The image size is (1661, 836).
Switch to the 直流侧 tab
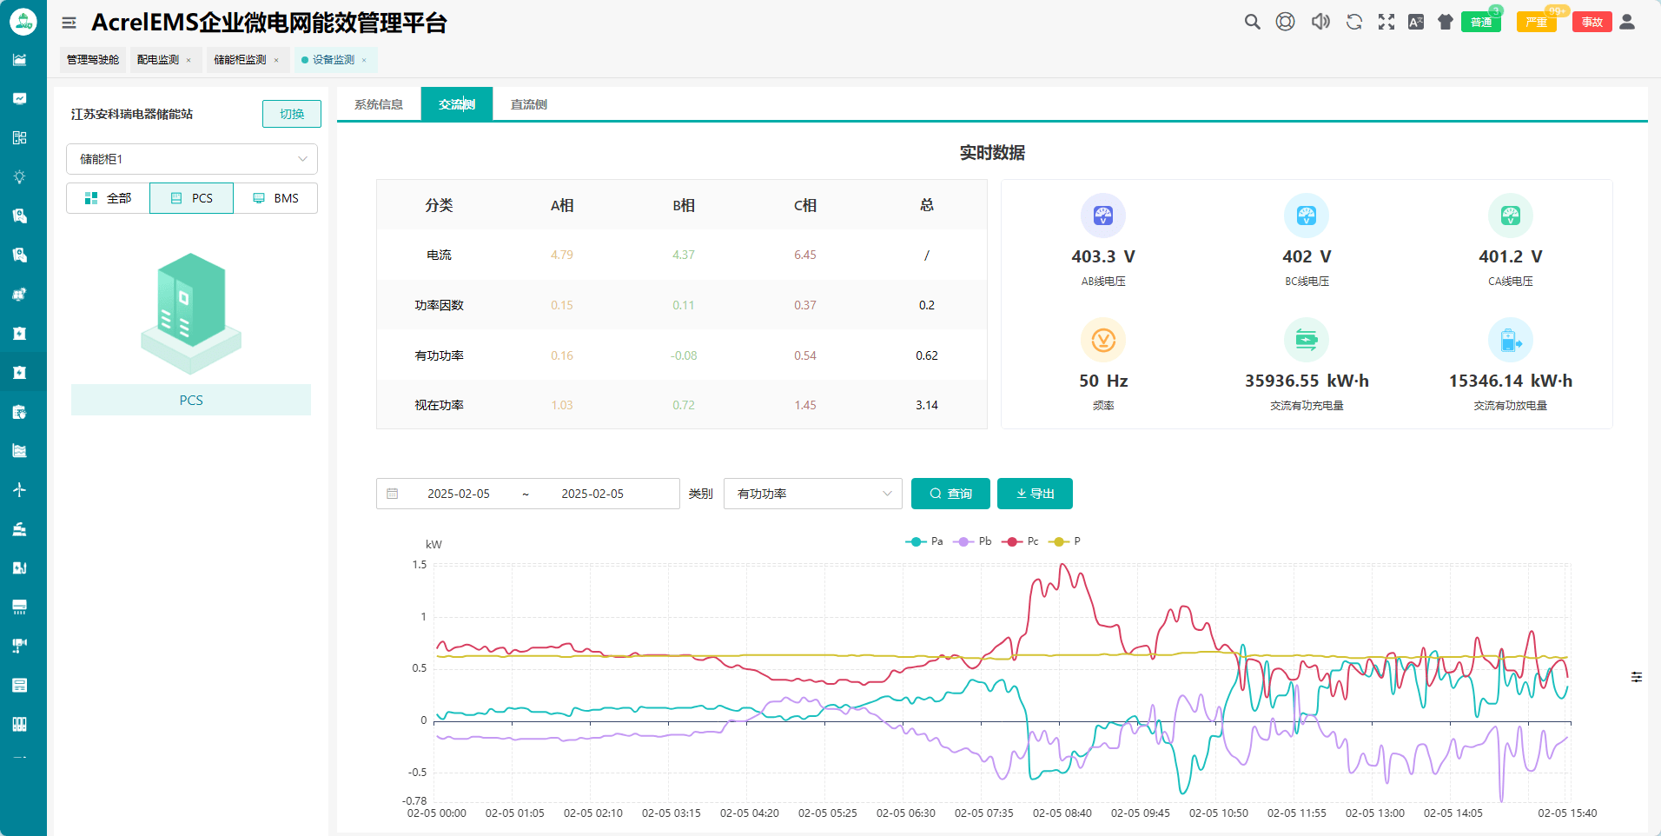click(x=528, y=104)
